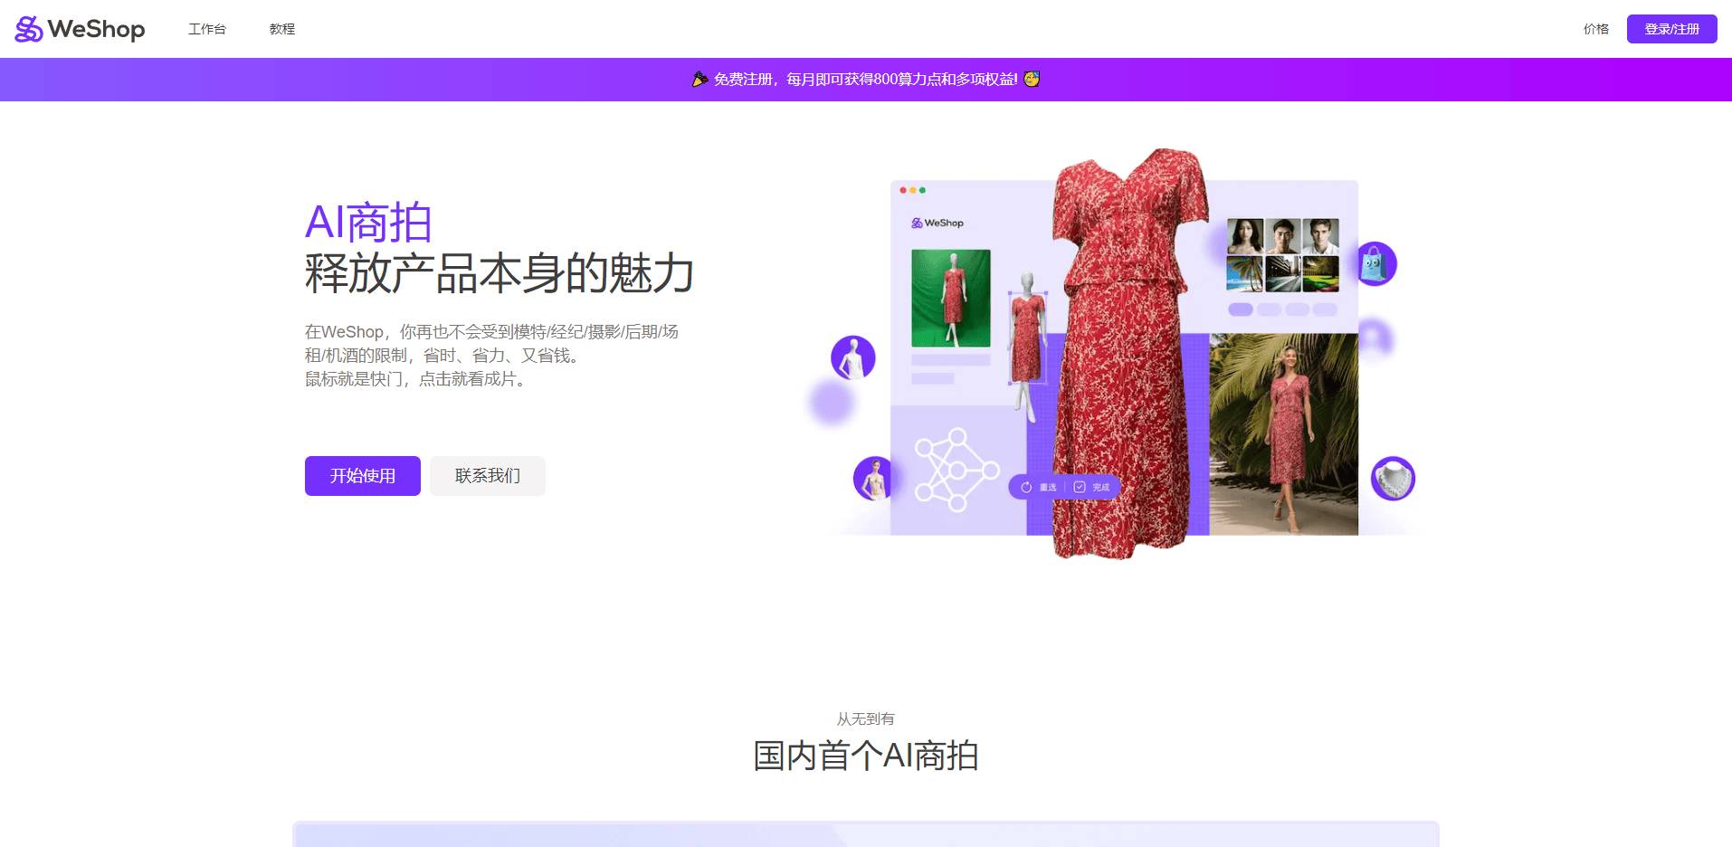Click the WeShop logo inside the mockup window
The image size is (1732, 847).
tap(935, 223)
